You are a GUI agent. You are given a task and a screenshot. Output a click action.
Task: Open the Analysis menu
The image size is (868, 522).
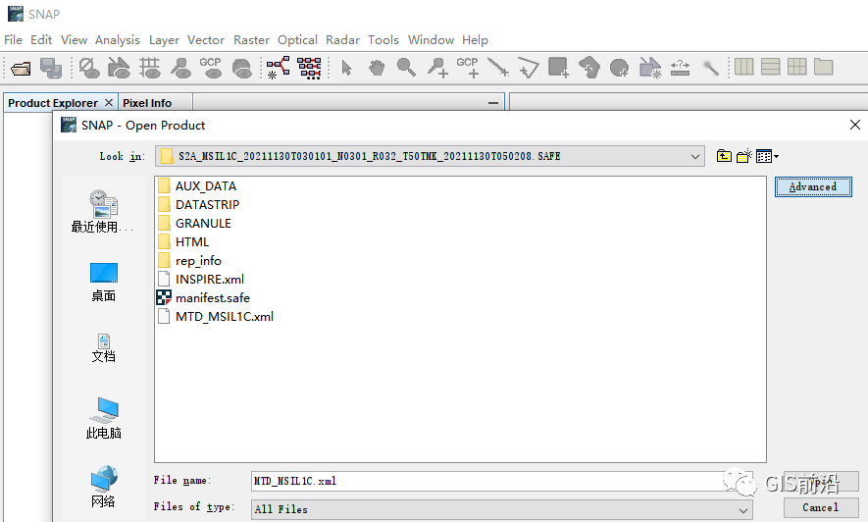118,40
